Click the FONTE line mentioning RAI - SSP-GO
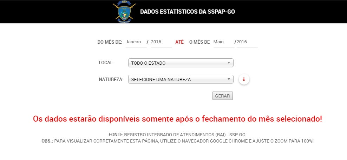The height and width of the screenshot is (160, 347). pyautogui.click(x=177, y=135)
